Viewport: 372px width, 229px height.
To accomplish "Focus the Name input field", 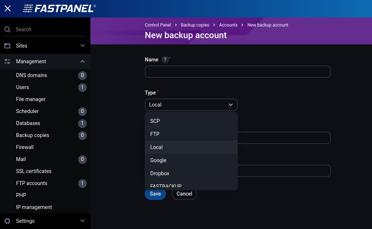I will (x=237, y=72).
